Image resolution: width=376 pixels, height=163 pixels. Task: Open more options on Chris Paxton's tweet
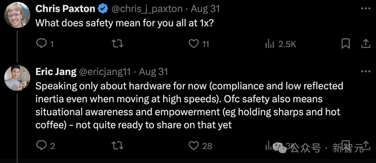(366, 9)
